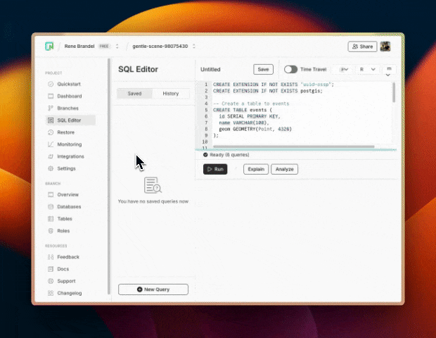Screen dimensions: 436x338
Task: Open Integrations icon in sidebar
Action: 51,156
